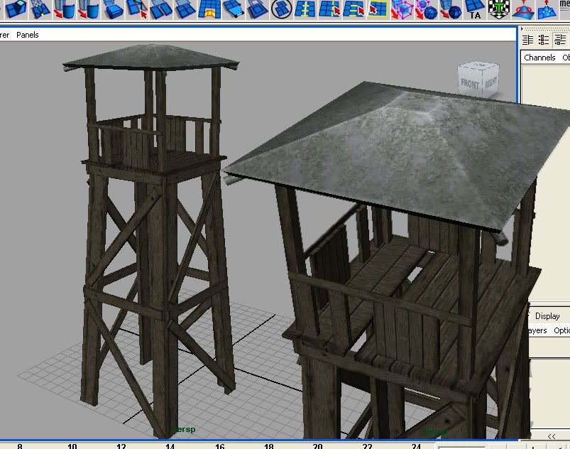The height and width of the screenshot is (449, 570).
Task: Open the Panels menu
Action: click(x=27, y=35)
